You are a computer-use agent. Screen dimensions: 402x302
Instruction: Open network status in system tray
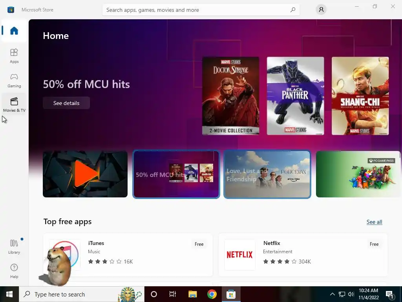click(342, 294)
